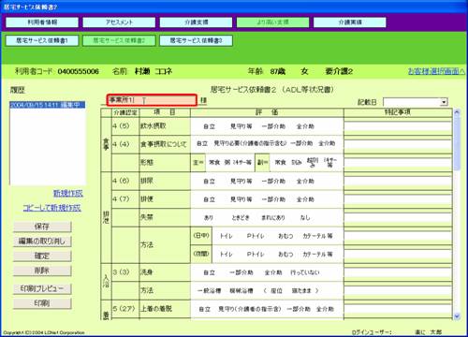Select 常食 under 主＝ in 形態 row
The image size is (468, 337).
[214, 162]
